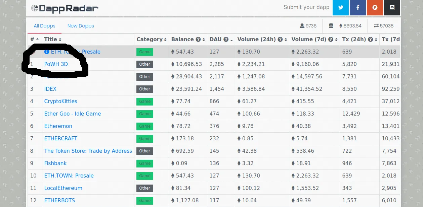Click the Other badge in LocalEthereum row
Viewport: 423px width, 207px height.
tap(145, 188)
